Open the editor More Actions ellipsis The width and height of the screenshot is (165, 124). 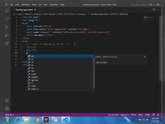pos(158,10)
